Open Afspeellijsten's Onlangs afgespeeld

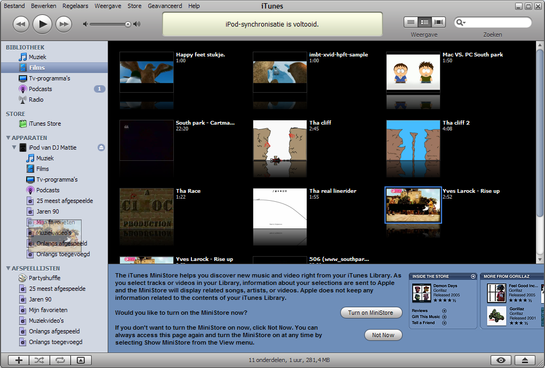pos(54,332)
